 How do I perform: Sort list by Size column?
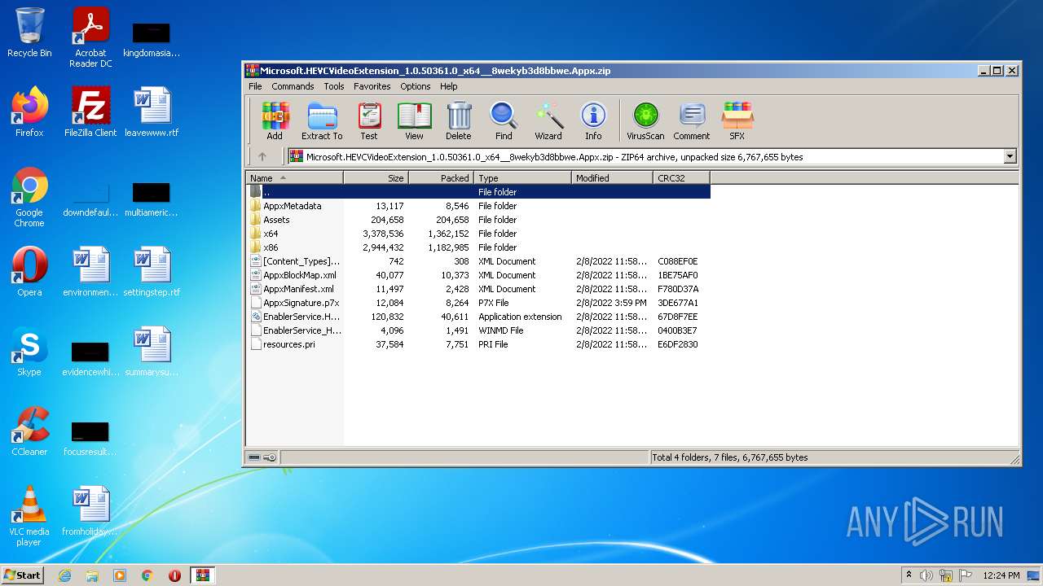pyautogui.click(x=376, y=178)
